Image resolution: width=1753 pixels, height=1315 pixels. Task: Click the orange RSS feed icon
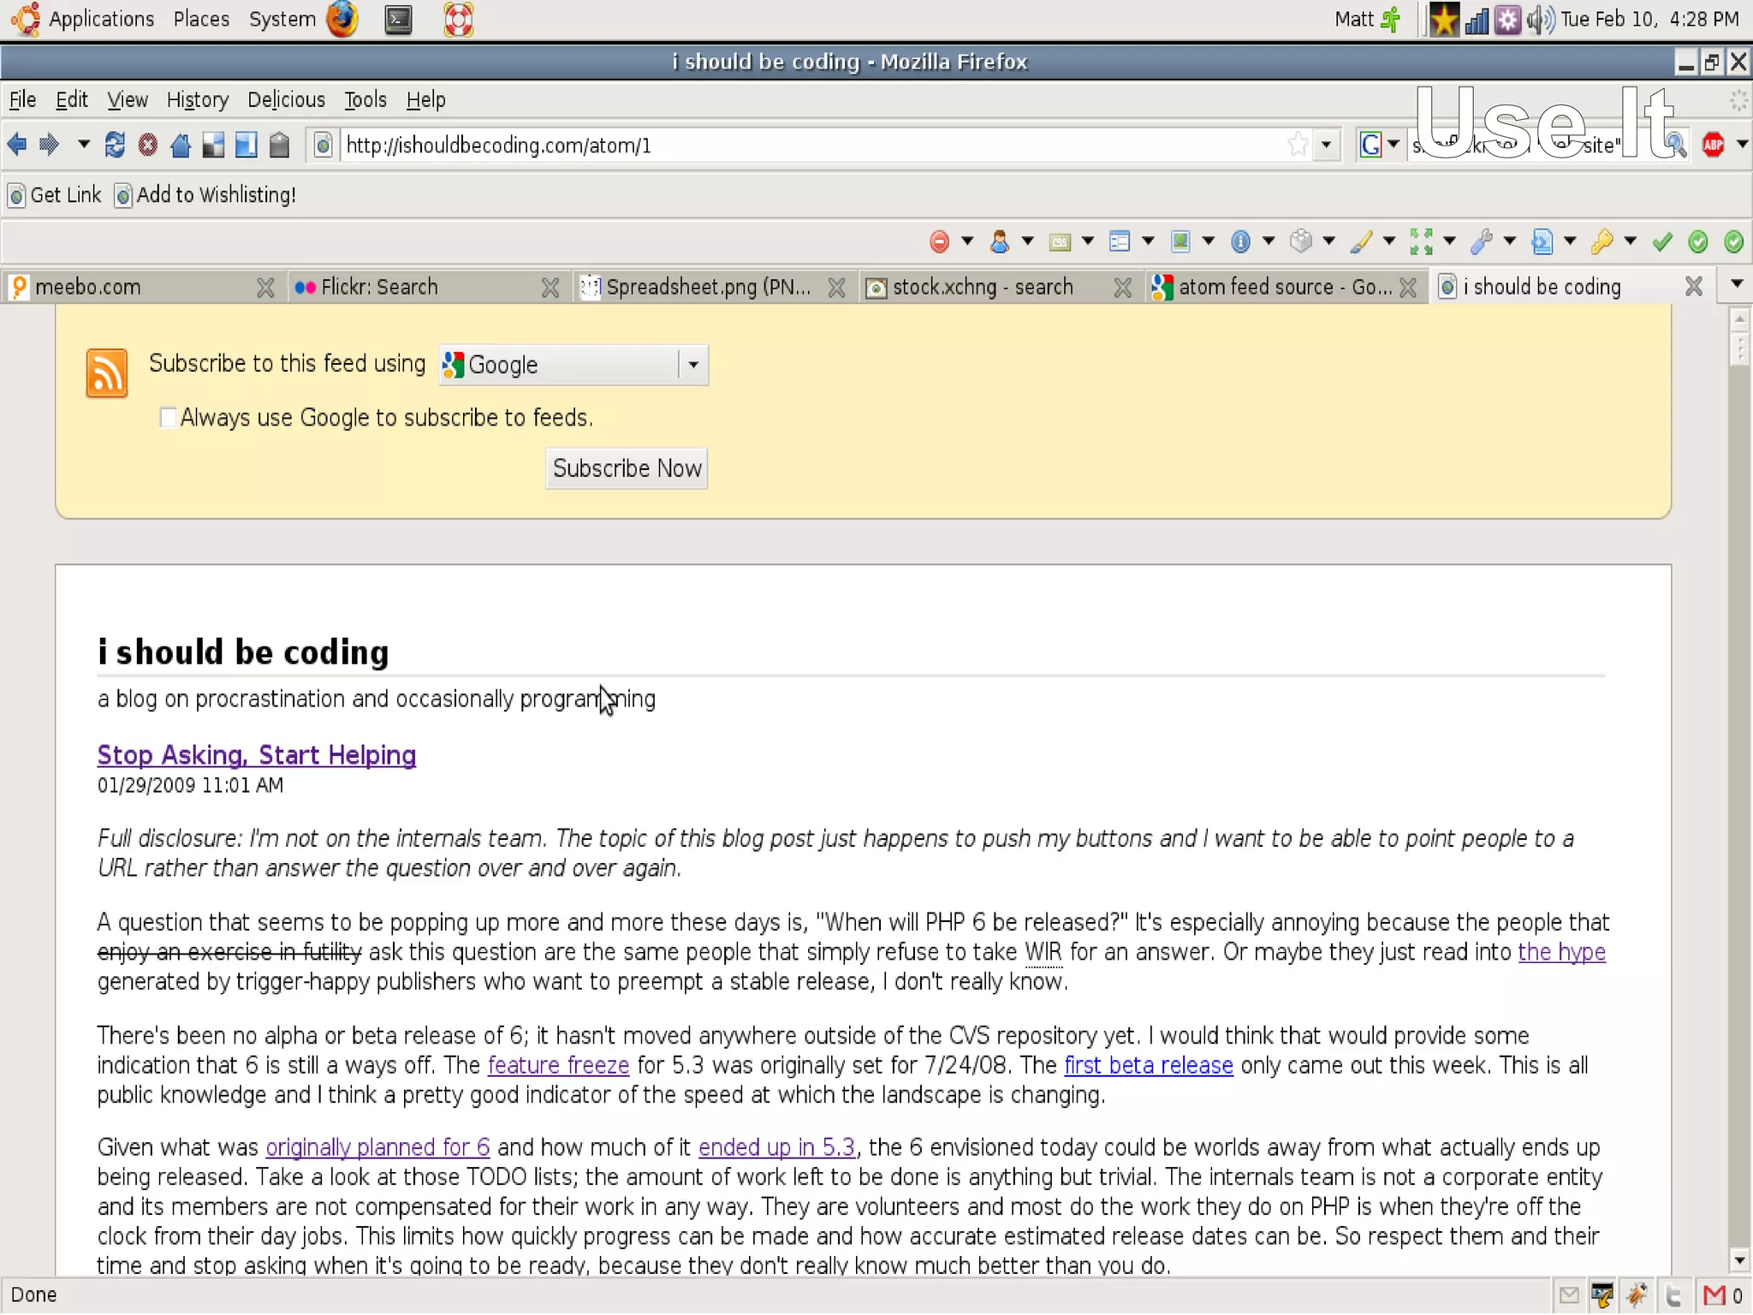(107, 372)
